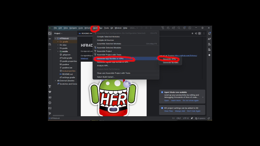
Task: Open the Problems icon in left sidebar
Action: (x=50, y=103)
